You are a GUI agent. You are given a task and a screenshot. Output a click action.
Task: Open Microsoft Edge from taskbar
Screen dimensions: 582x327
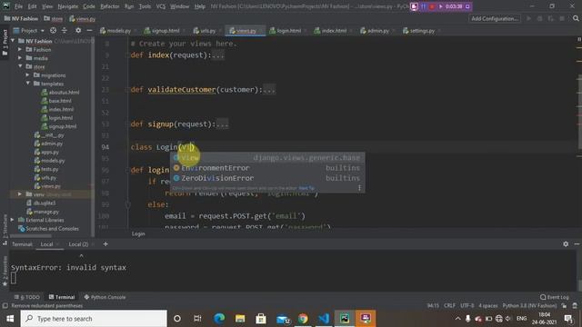coord(219,319)
